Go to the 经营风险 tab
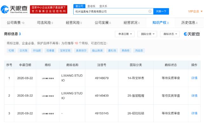 (x=74, y=23)
